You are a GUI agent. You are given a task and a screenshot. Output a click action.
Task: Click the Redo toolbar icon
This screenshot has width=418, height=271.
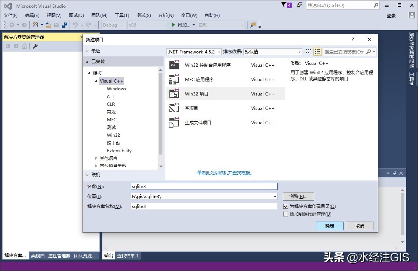point(88,25)
